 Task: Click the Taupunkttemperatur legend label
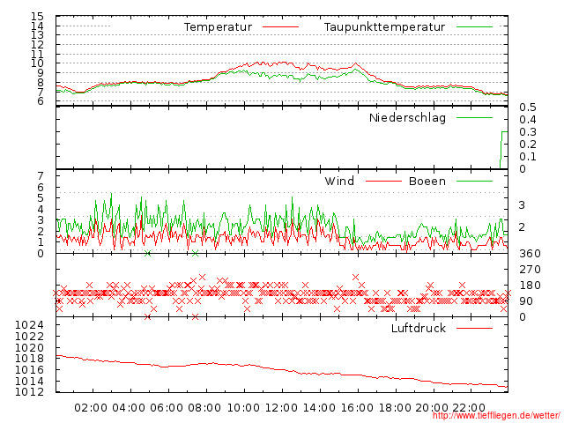click(384, 27)
